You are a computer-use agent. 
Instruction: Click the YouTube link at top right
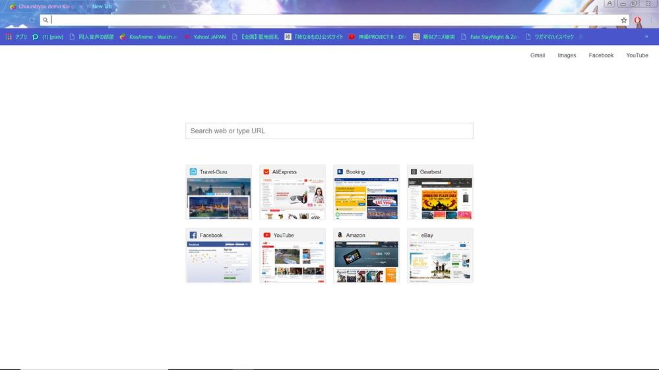point(637,55)
